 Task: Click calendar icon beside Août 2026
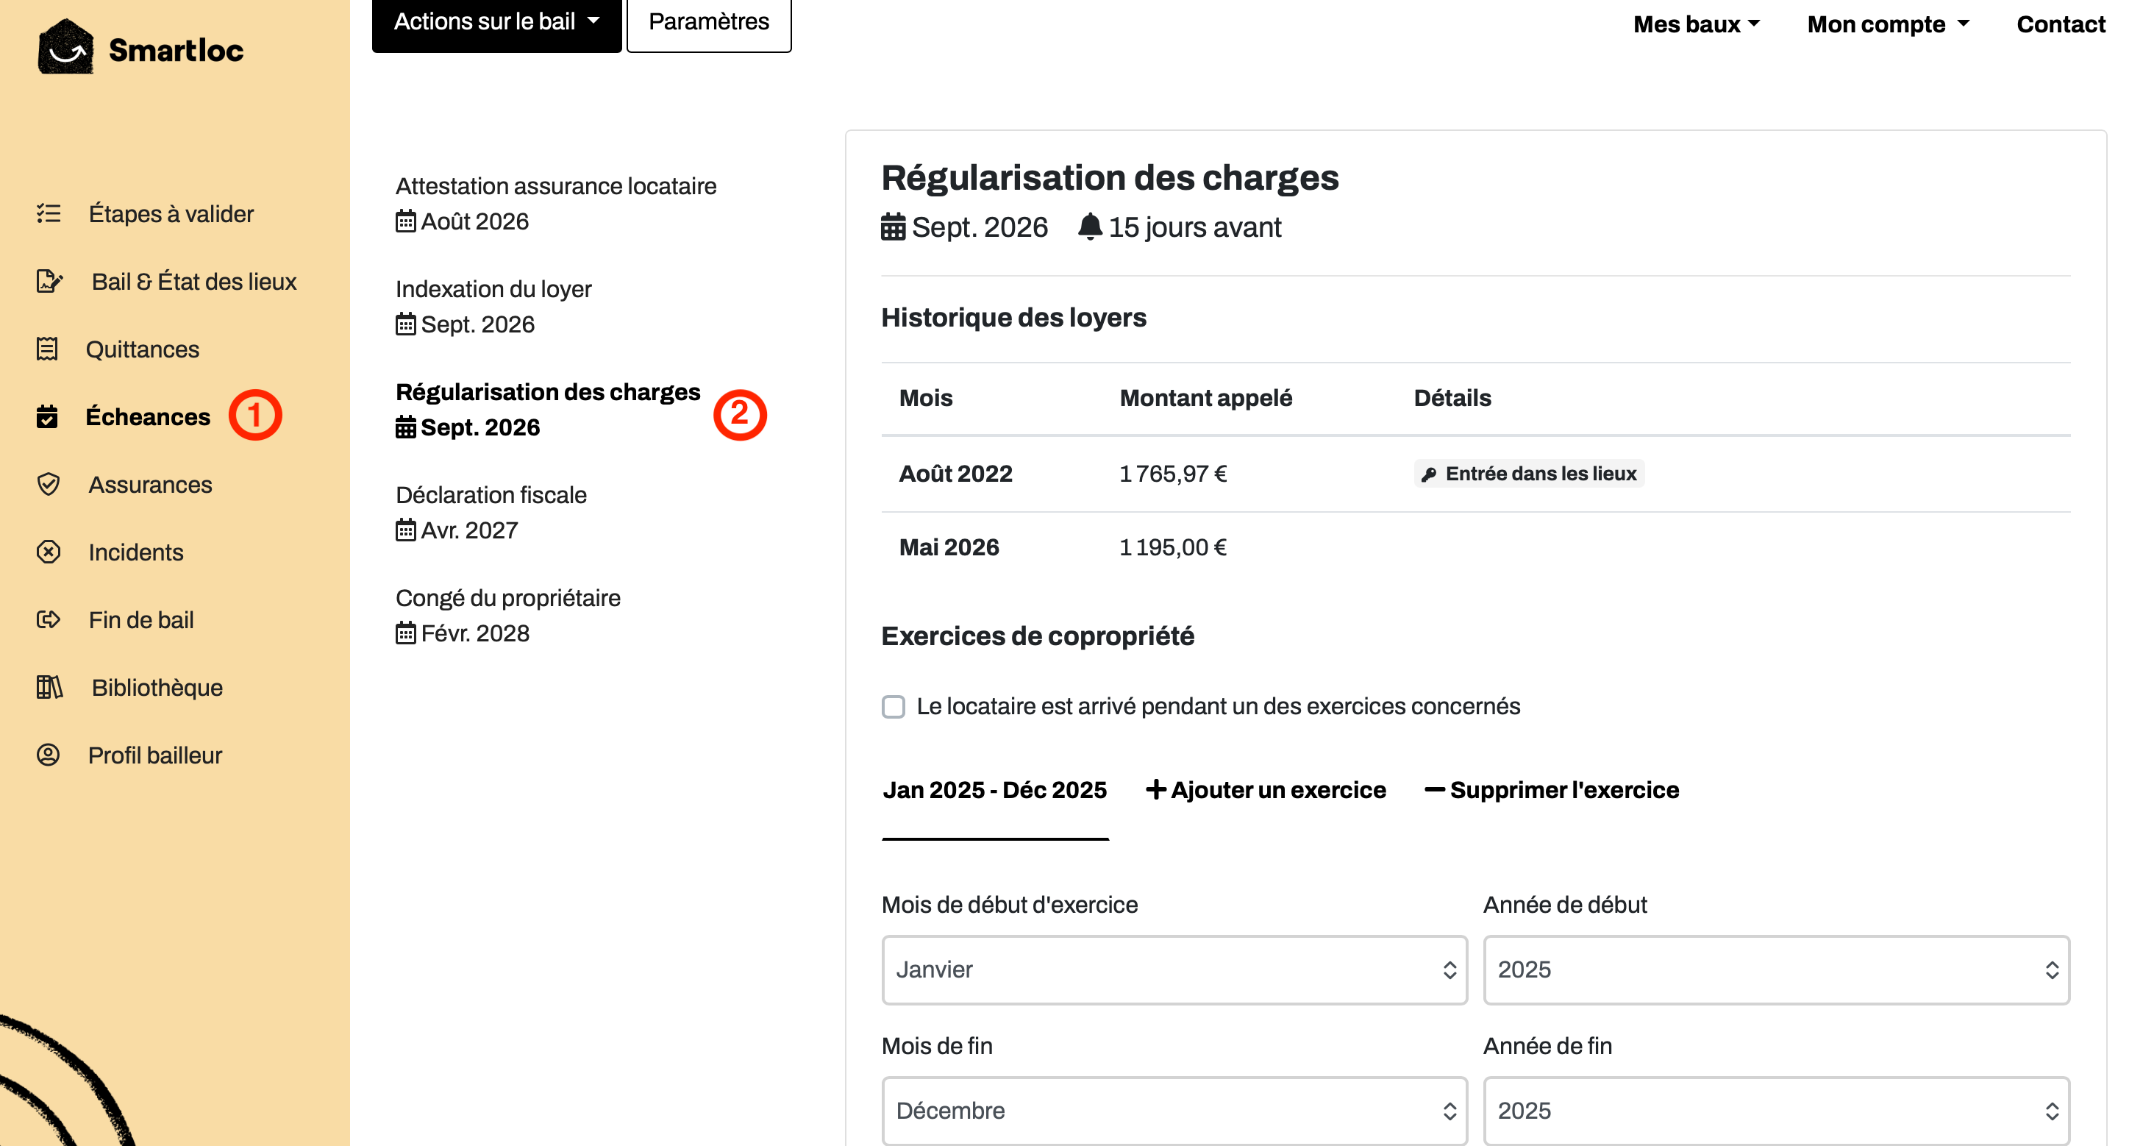coord(405,221)
